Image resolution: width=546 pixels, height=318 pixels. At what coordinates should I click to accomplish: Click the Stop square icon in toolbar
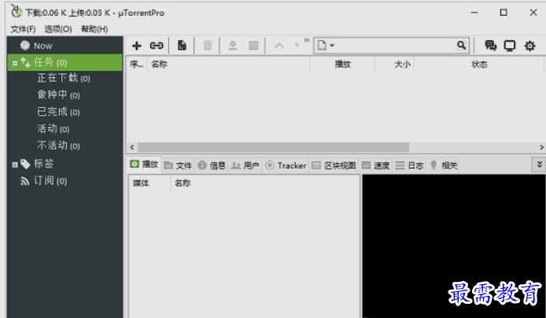tap(253, 46)
